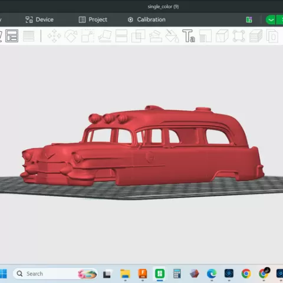Open Task View from taskbar

click(107, 274)
